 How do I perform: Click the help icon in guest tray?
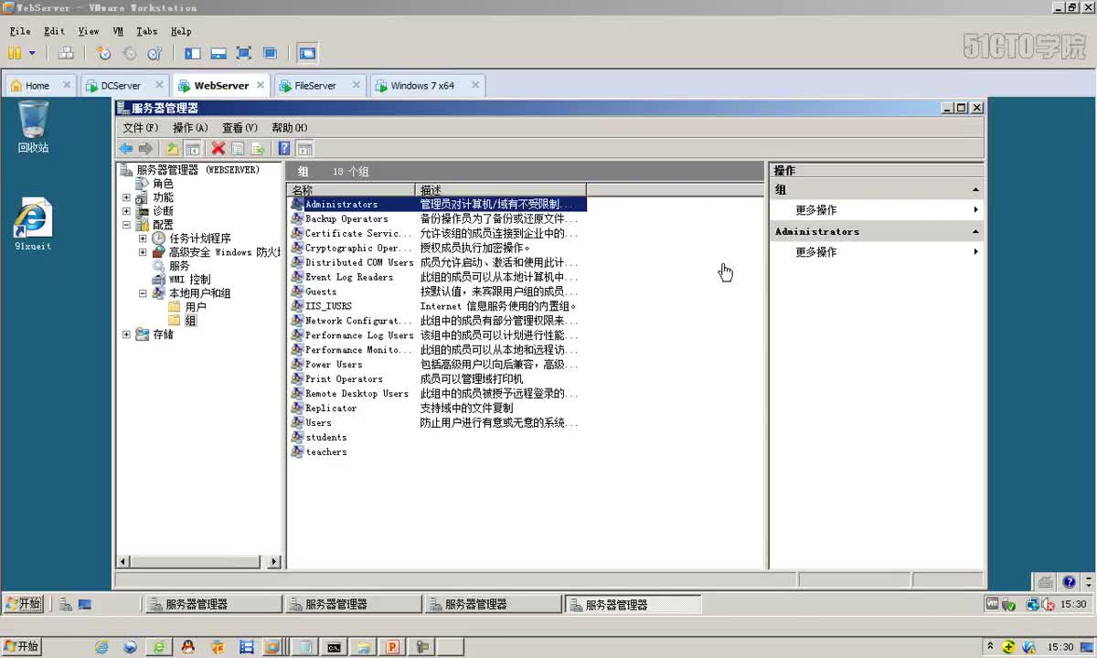pos(1069,582)
